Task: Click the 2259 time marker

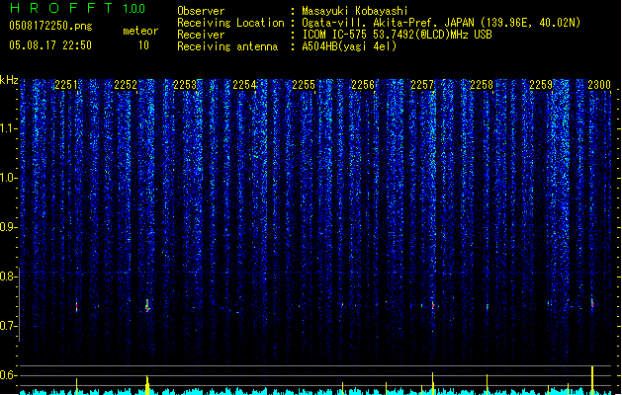Action: click(x=541, y=85)
